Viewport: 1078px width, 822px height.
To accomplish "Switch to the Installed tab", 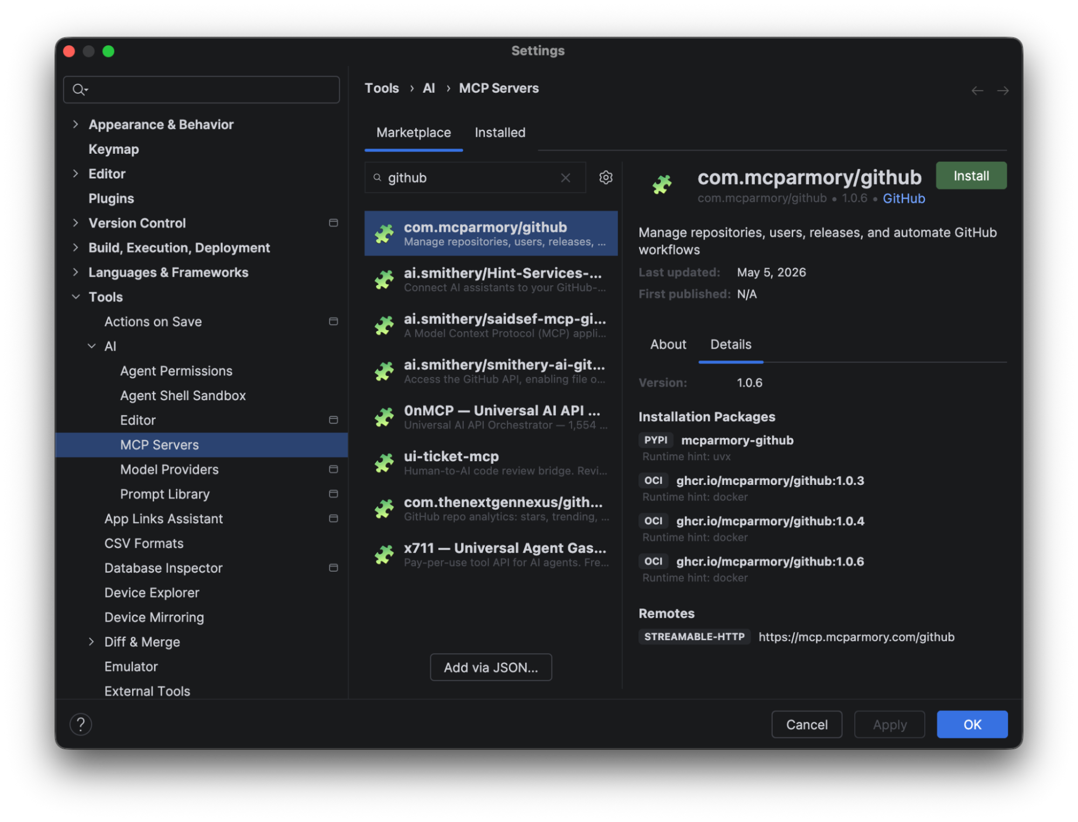I will click(x=500, y=133).
